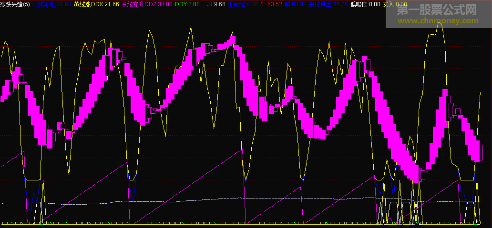
Task: Select the 短线进出:55.79 legend
Action: point(328,4)
